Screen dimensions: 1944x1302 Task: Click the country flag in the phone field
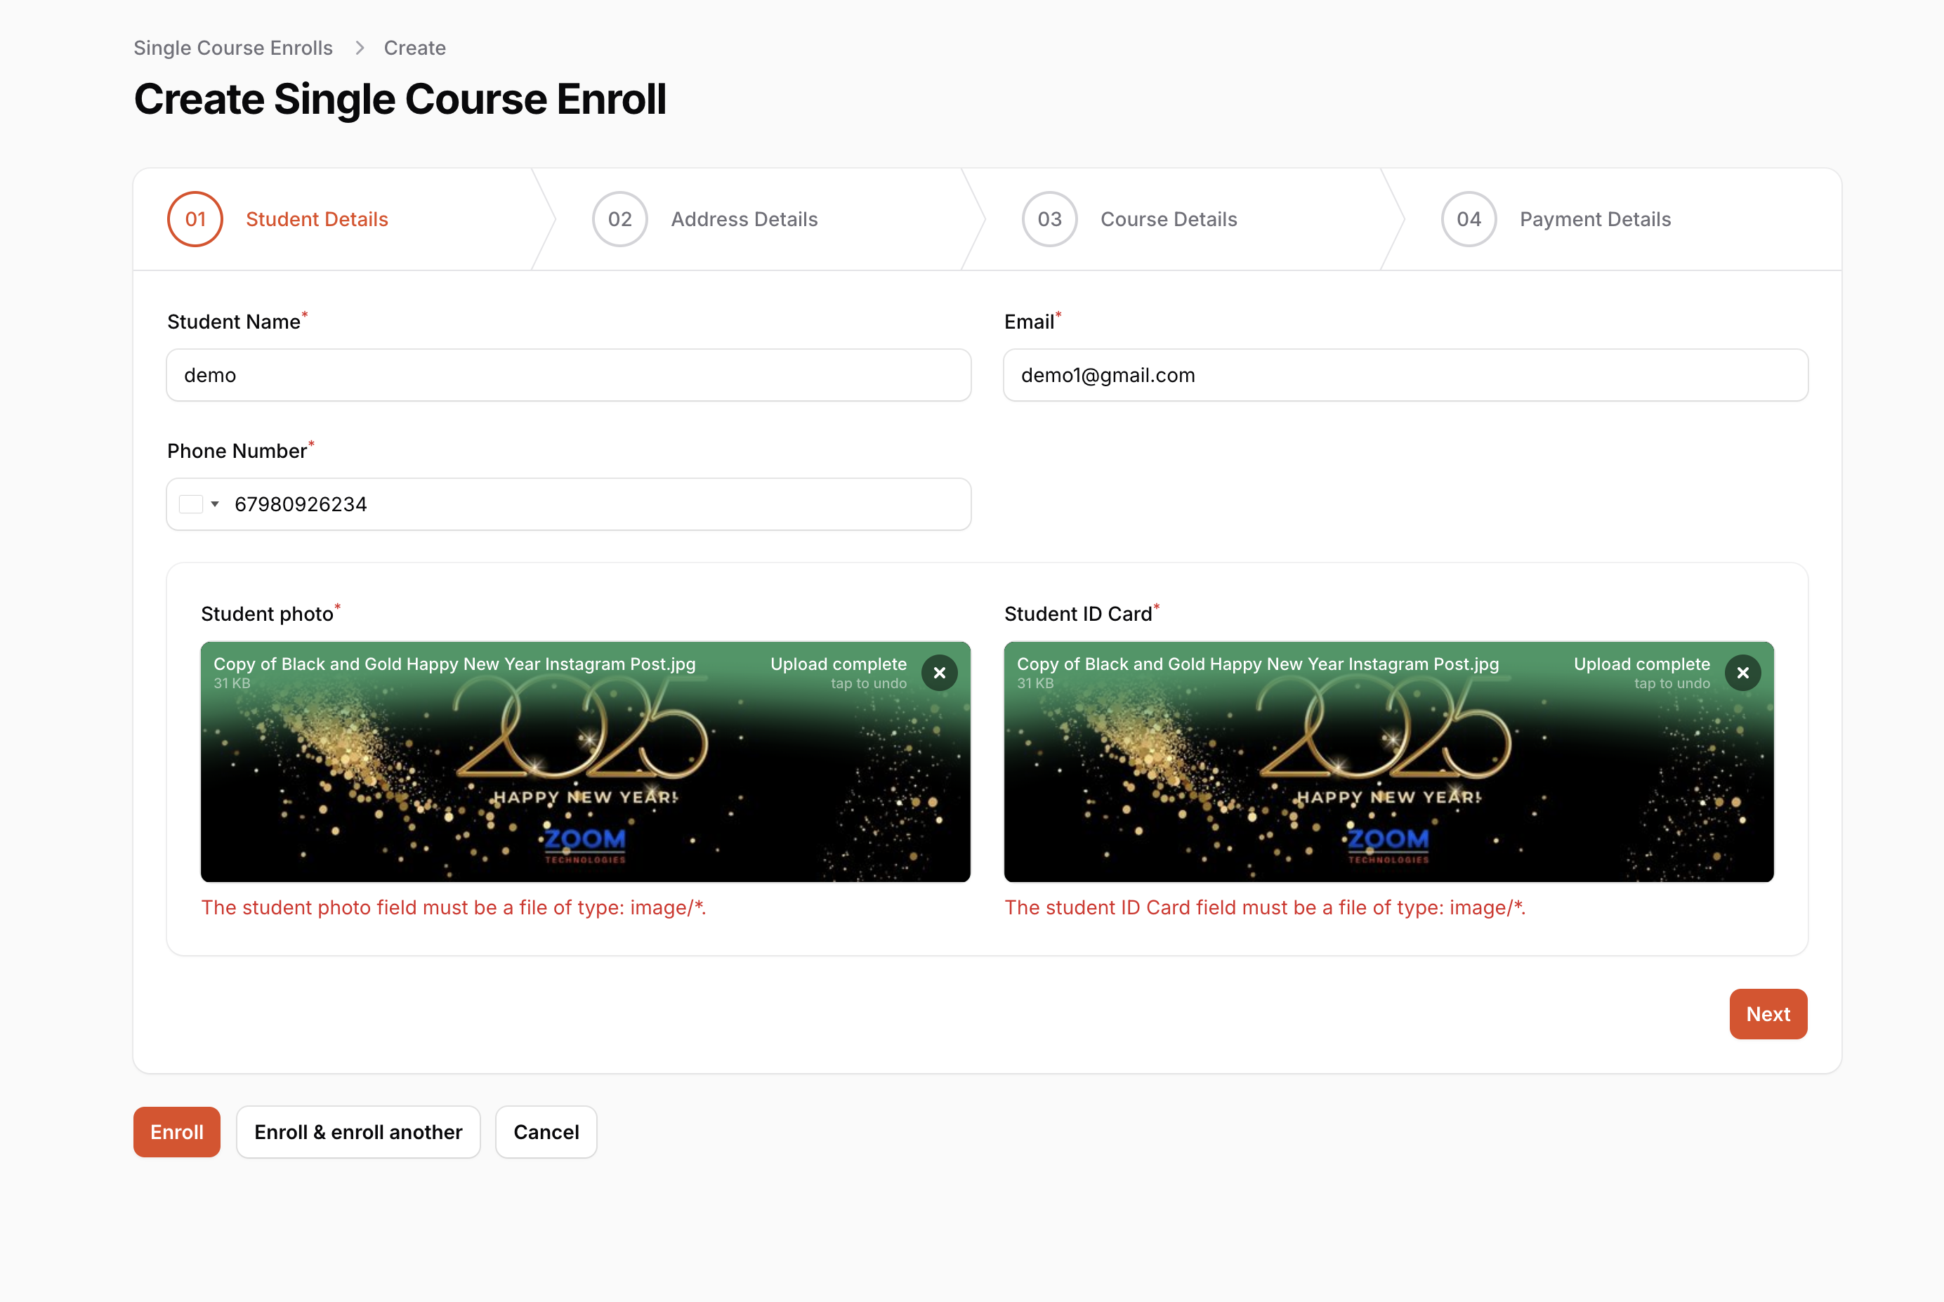point(191,504)
